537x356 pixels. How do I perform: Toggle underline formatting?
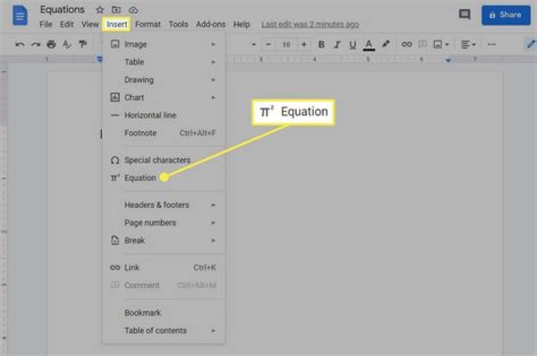pyautogui.click(x=352, y=45)
